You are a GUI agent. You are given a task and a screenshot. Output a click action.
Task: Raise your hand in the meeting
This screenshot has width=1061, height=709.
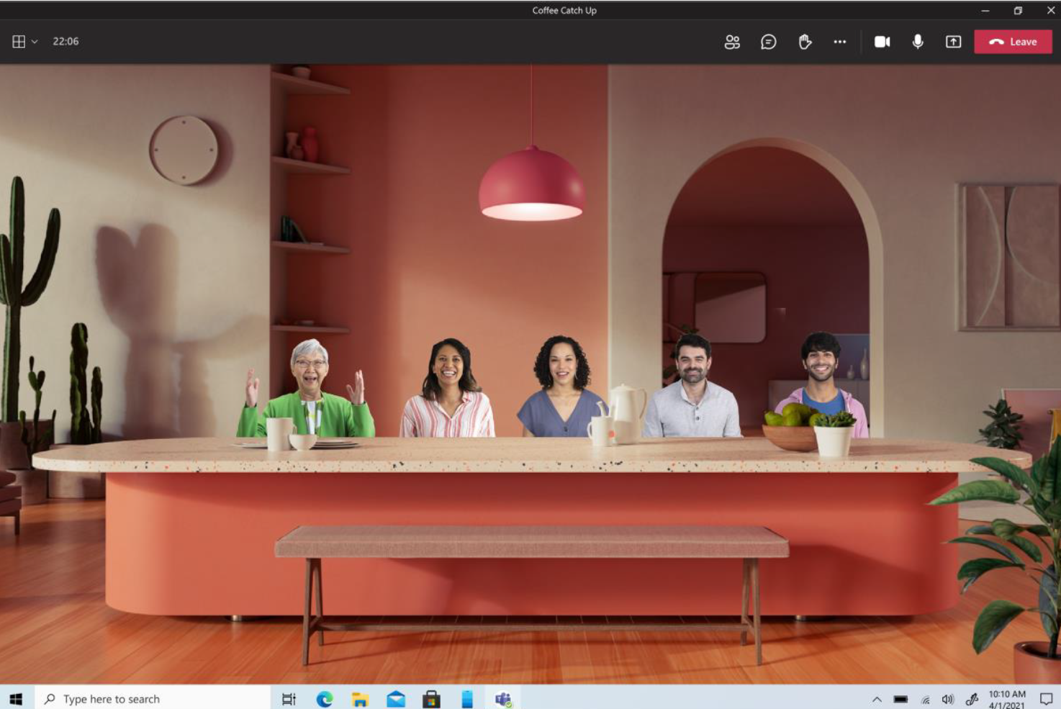(x=805, y=42)
